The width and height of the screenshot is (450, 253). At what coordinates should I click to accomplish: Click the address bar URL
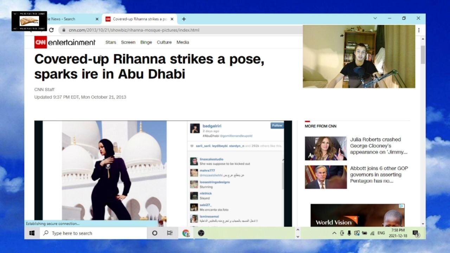134,30
